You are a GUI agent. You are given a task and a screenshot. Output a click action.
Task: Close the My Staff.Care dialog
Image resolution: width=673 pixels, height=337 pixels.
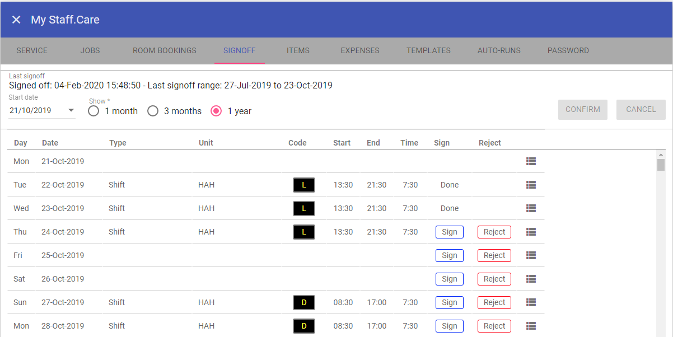16,20
